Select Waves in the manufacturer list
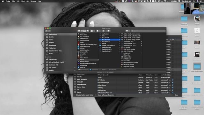 coord(79,92)
